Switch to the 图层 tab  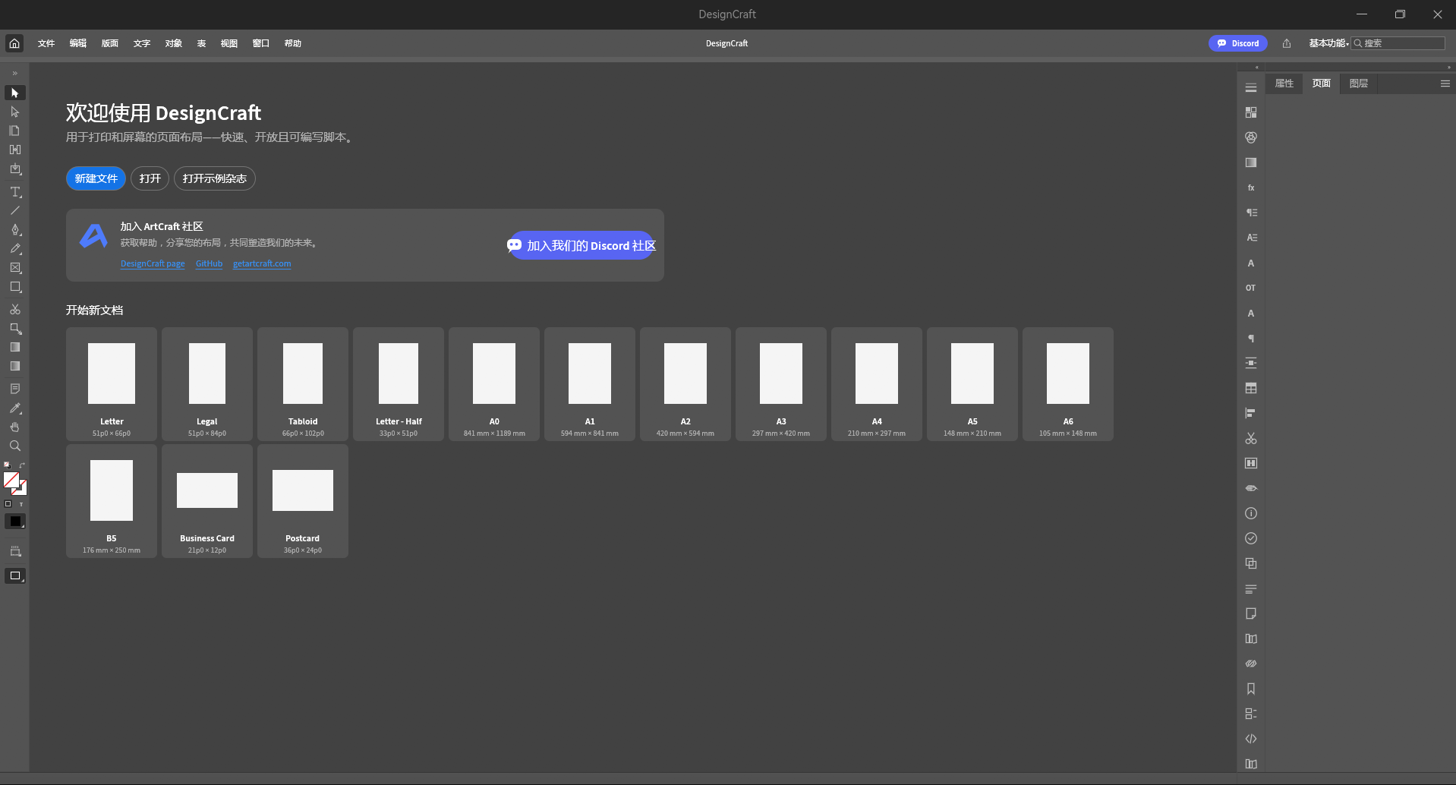click(x=1359, y=84)
